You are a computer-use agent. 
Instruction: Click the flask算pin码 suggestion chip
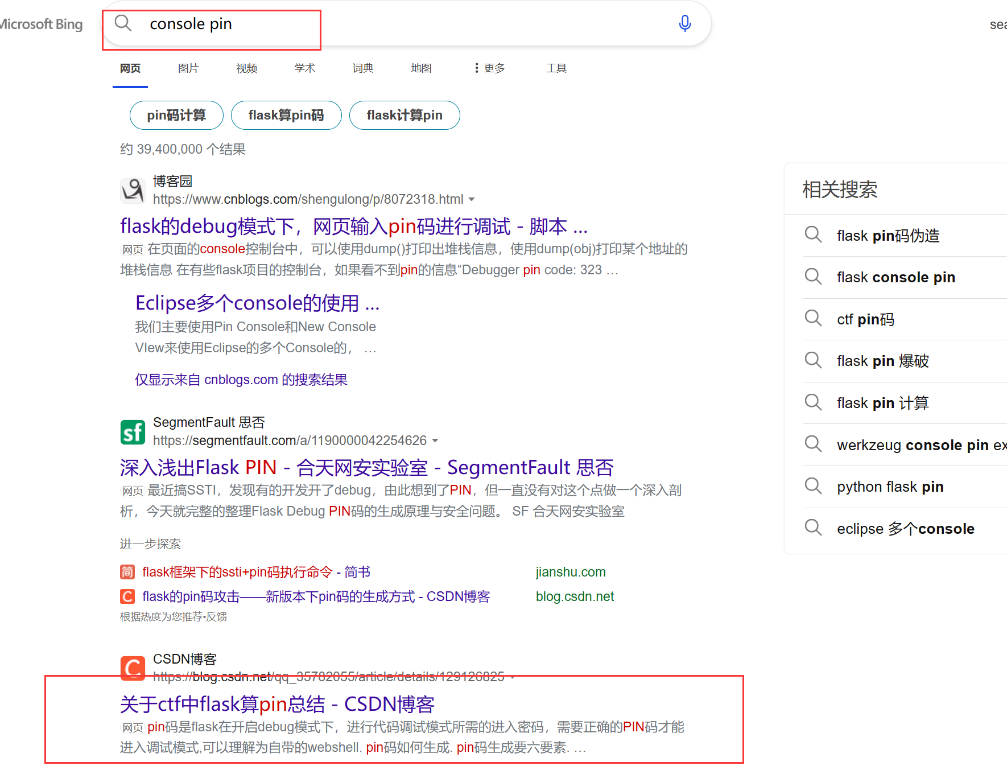click(286, 116)
